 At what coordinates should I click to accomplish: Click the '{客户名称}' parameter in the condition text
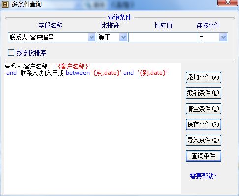click(x=73, y=66)
